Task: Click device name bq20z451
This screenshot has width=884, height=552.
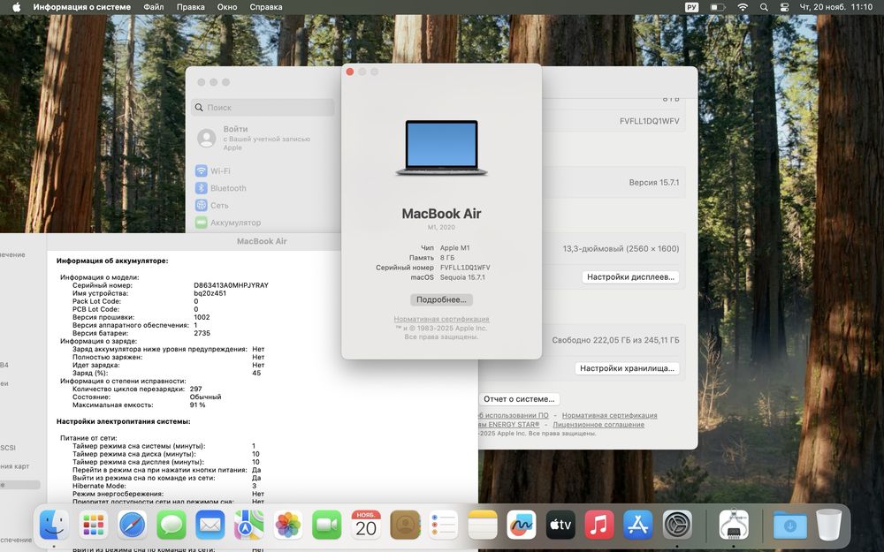Action: (x=210, y=293)
